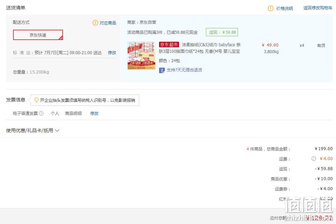Click the 3.800kg weight text
Screen dimensions: 336x224
[271, 52]
